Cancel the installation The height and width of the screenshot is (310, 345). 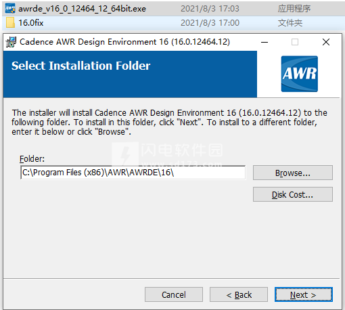(174, 294)
